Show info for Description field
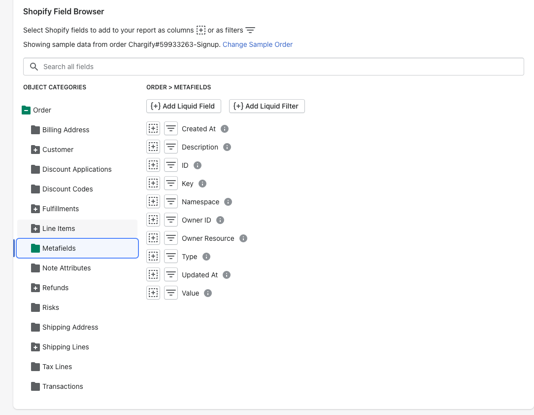Image resolution: width=534 pixels, height=415 pixels. [x=227, y=147]
